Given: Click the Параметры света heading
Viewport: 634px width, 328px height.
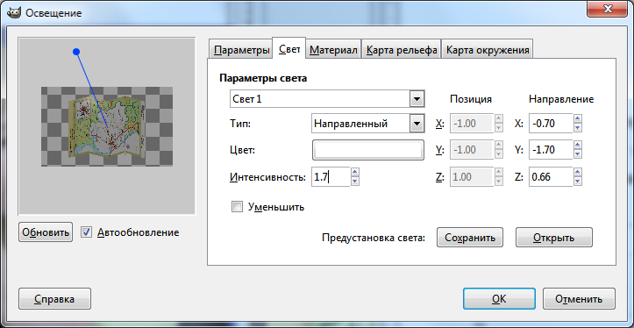Looking at the screenshot, I should [x=263, y=78].
